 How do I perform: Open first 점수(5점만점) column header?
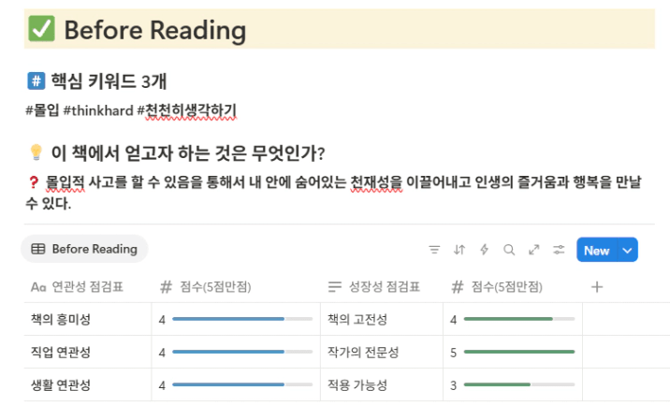[x=206, y=286]
